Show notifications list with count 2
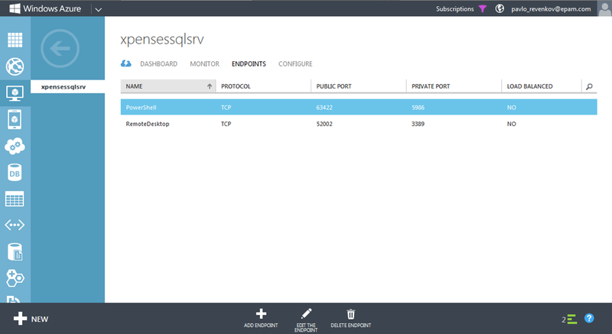This screenshot has width=612, height=334. (569, 319)
